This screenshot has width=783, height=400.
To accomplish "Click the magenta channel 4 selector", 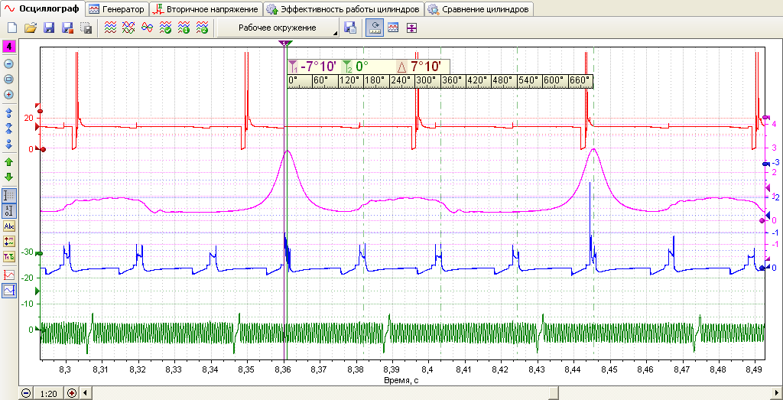I will coord(9,47).
